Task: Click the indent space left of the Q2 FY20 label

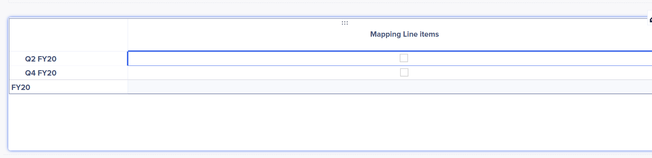Action: click(x=17, y=59)
